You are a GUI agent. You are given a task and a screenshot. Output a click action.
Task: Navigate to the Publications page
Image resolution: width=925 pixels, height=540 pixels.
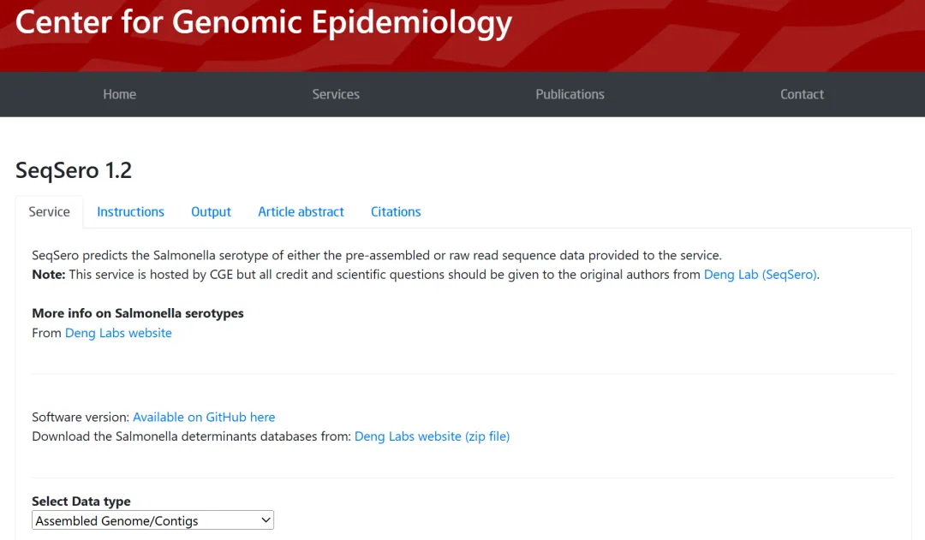[570, 94]
